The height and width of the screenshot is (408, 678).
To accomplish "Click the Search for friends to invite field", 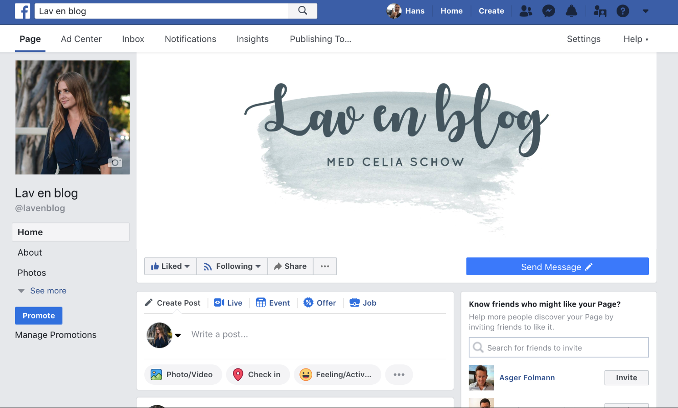I will tap(559, 348).
